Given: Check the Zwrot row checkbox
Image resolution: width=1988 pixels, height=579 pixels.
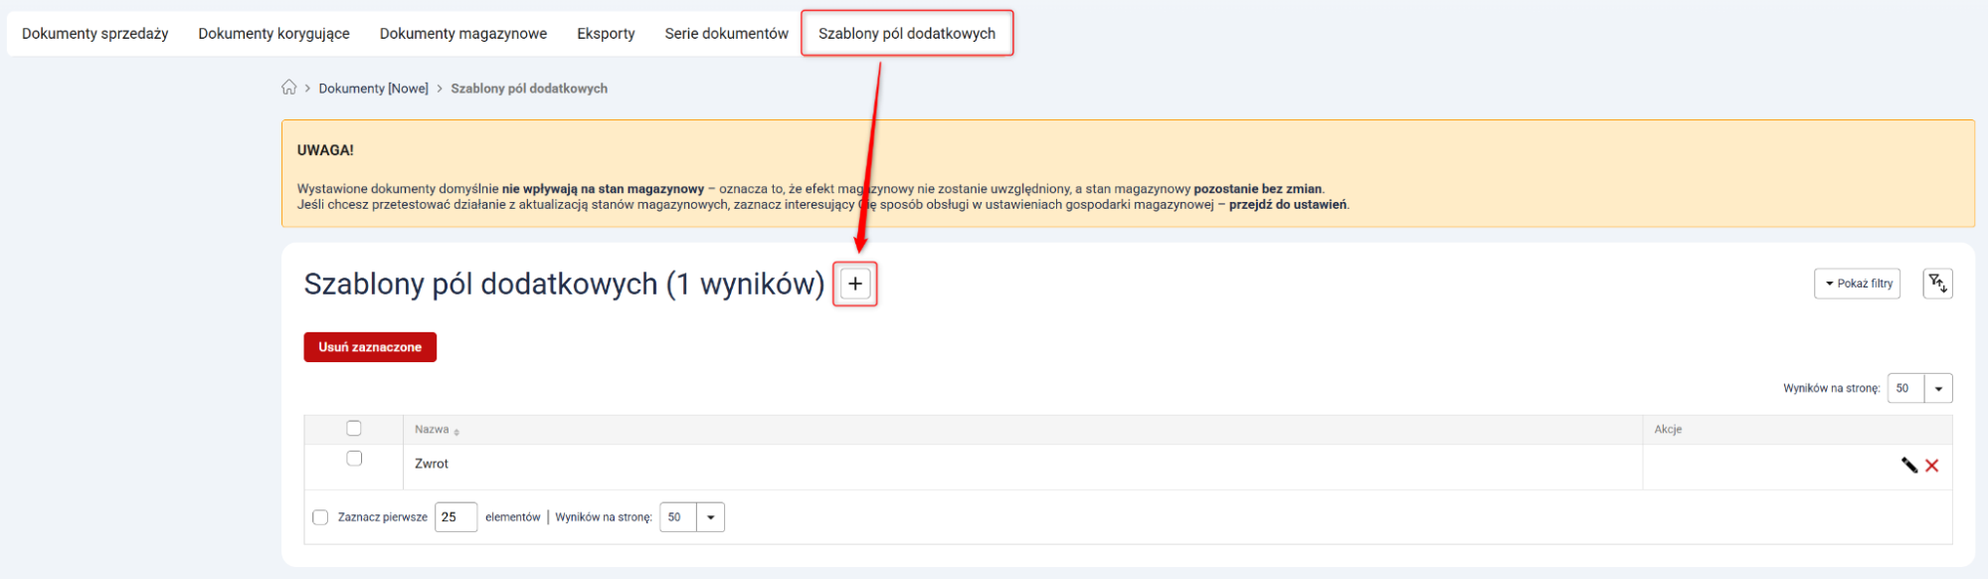Looking at the screenshot, I should click(354, 459).
